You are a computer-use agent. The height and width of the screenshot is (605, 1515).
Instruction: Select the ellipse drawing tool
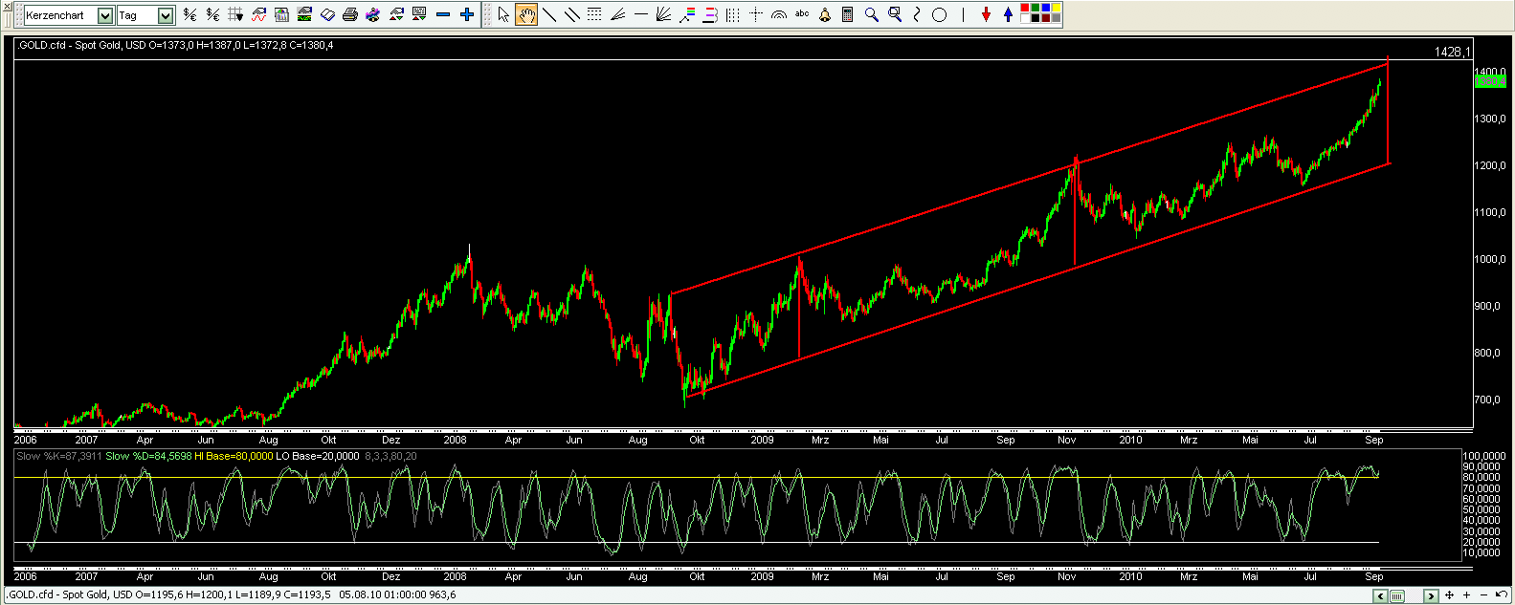(940, 14)
